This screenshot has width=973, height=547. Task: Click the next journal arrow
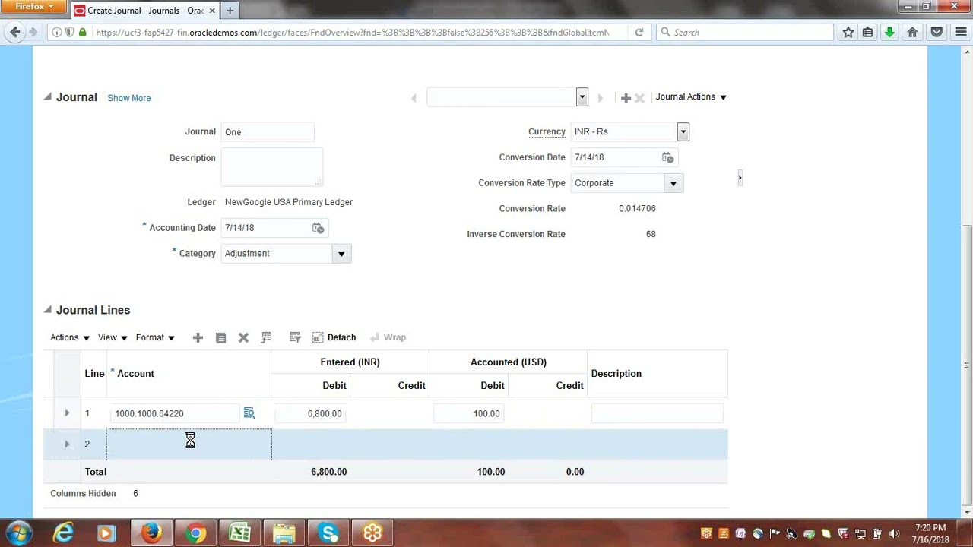(601, 98)
